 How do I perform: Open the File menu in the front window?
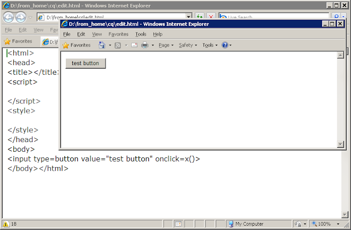[x=67, y=34]
